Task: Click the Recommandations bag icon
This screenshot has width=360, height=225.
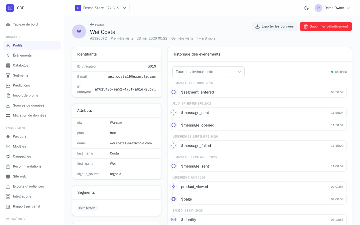Action: tap(8, 166)
